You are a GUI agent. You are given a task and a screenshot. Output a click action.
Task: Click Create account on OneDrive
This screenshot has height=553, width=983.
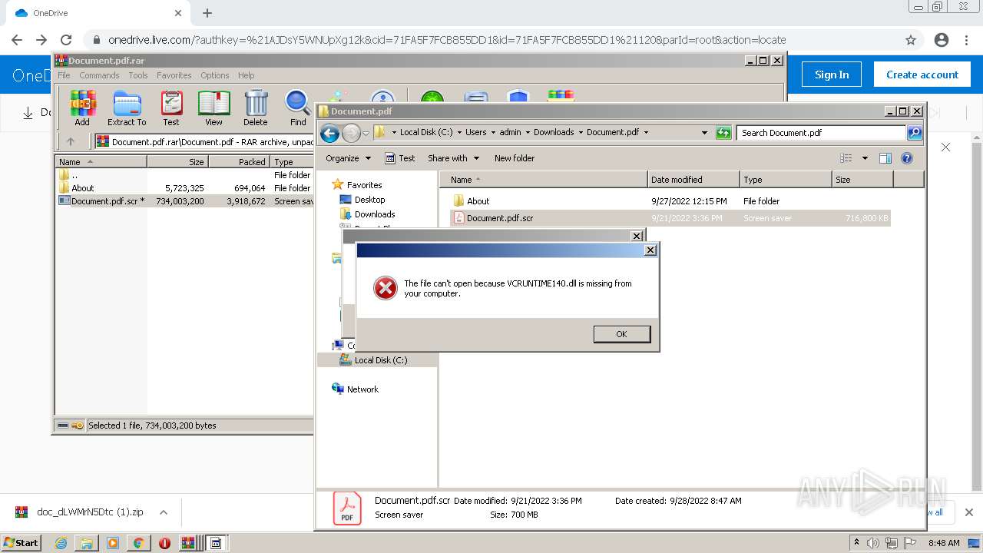coord(922,75)
